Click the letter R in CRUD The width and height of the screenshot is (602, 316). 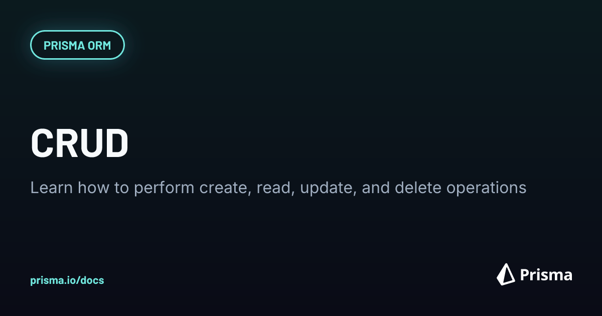tap(66, 143)
